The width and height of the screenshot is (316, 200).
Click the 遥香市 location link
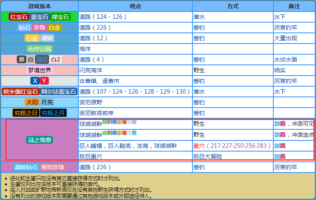coord(111,81)
